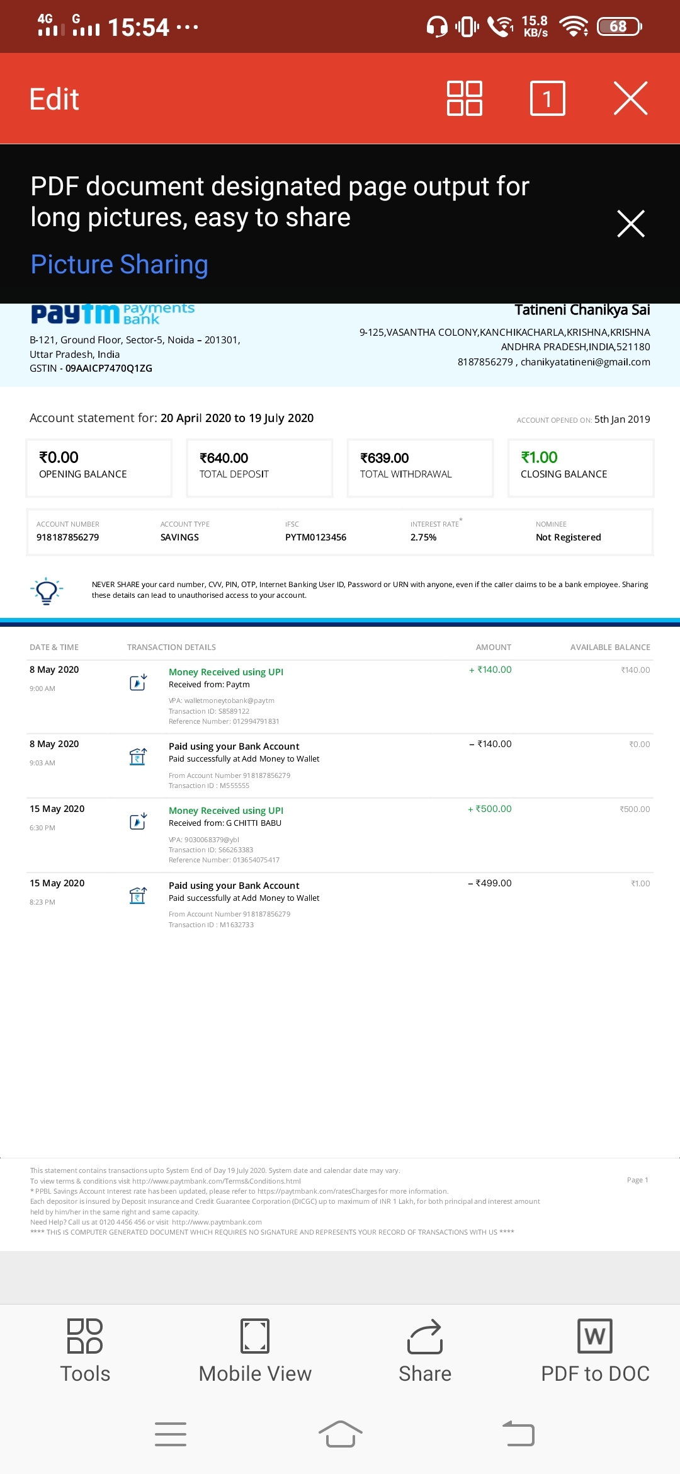Open the Android recent apps menu

click(171, 1434)
